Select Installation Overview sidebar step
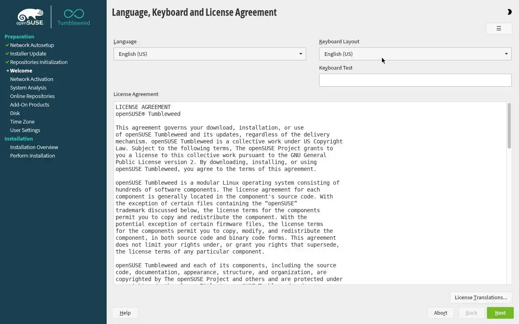Screen dimensions: 519x324 (34, 147)
